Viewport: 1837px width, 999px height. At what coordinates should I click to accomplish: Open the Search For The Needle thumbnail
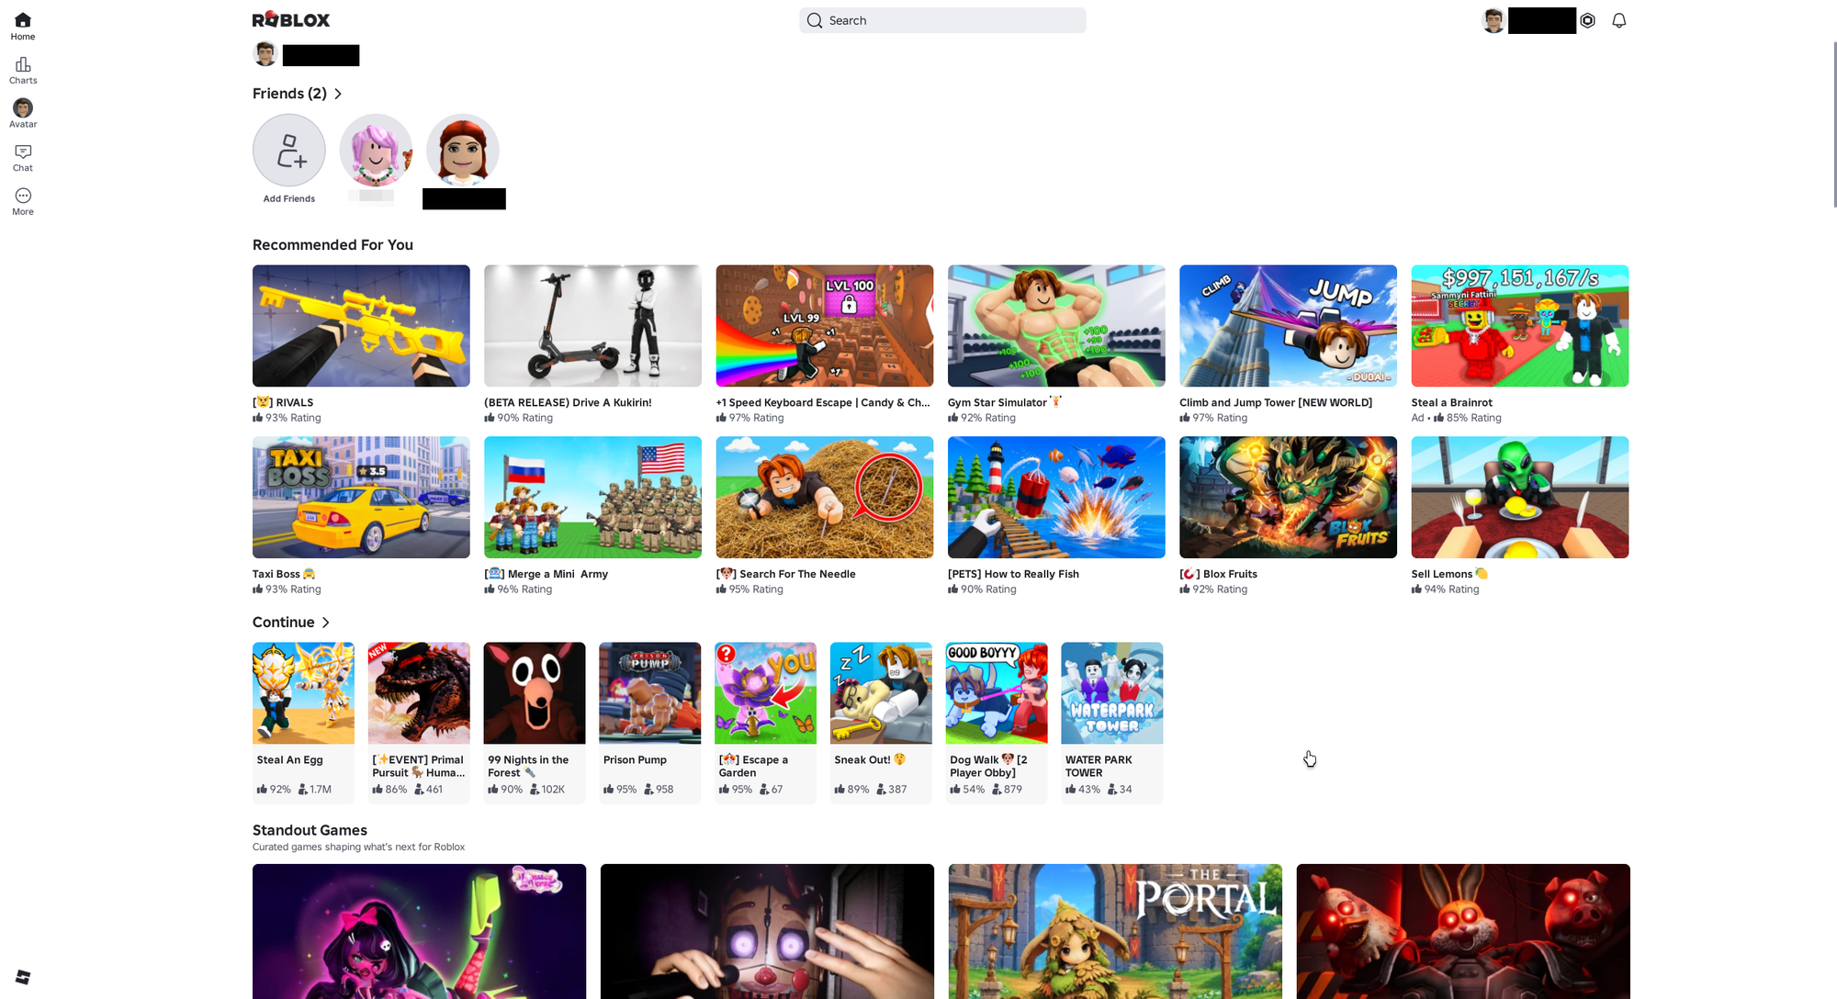825,497
